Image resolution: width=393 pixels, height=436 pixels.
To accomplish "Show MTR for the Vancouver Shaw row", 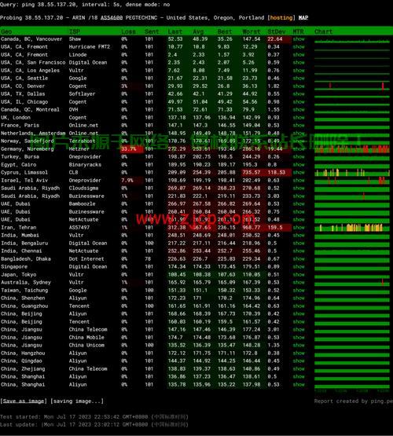I will [x=299, y=39].
